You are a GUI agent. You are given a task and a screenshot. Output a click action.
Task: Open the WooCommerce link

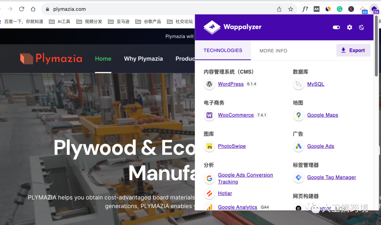pyautogui.click(x=236, y=115)
